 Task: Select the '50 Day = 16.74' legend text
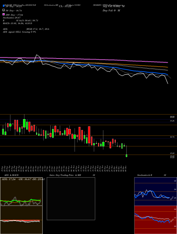14,11
